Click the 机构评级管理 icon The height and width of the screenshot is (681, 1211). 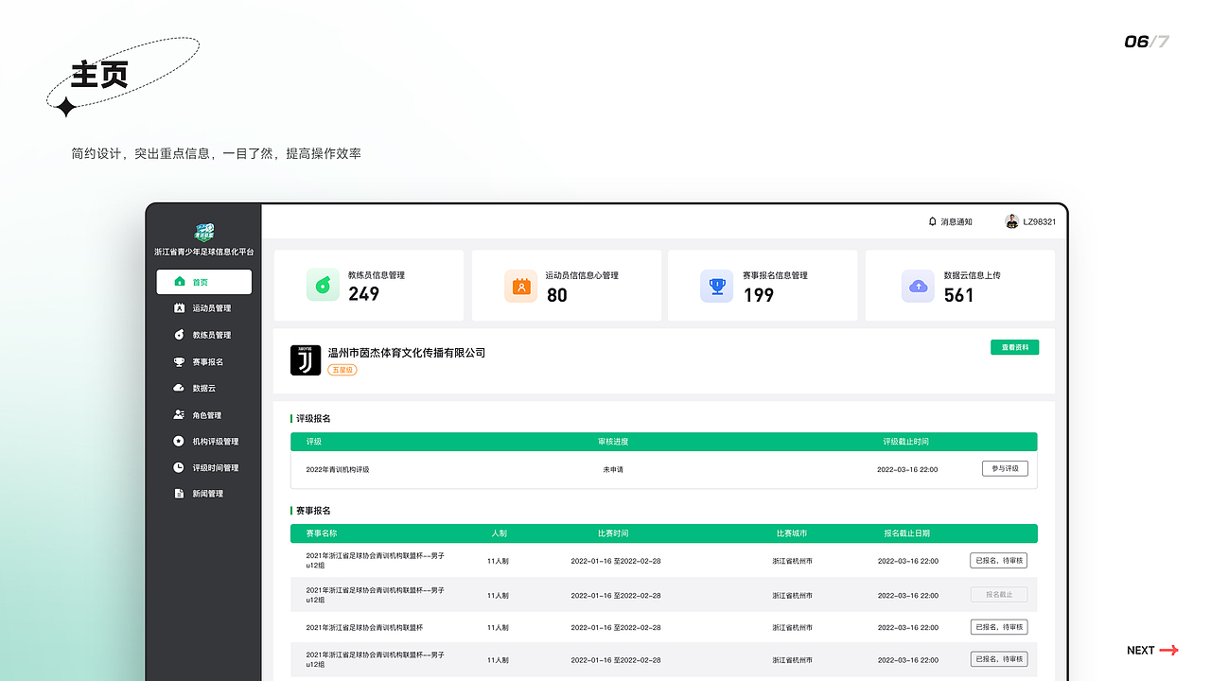(x=180, y=441)
